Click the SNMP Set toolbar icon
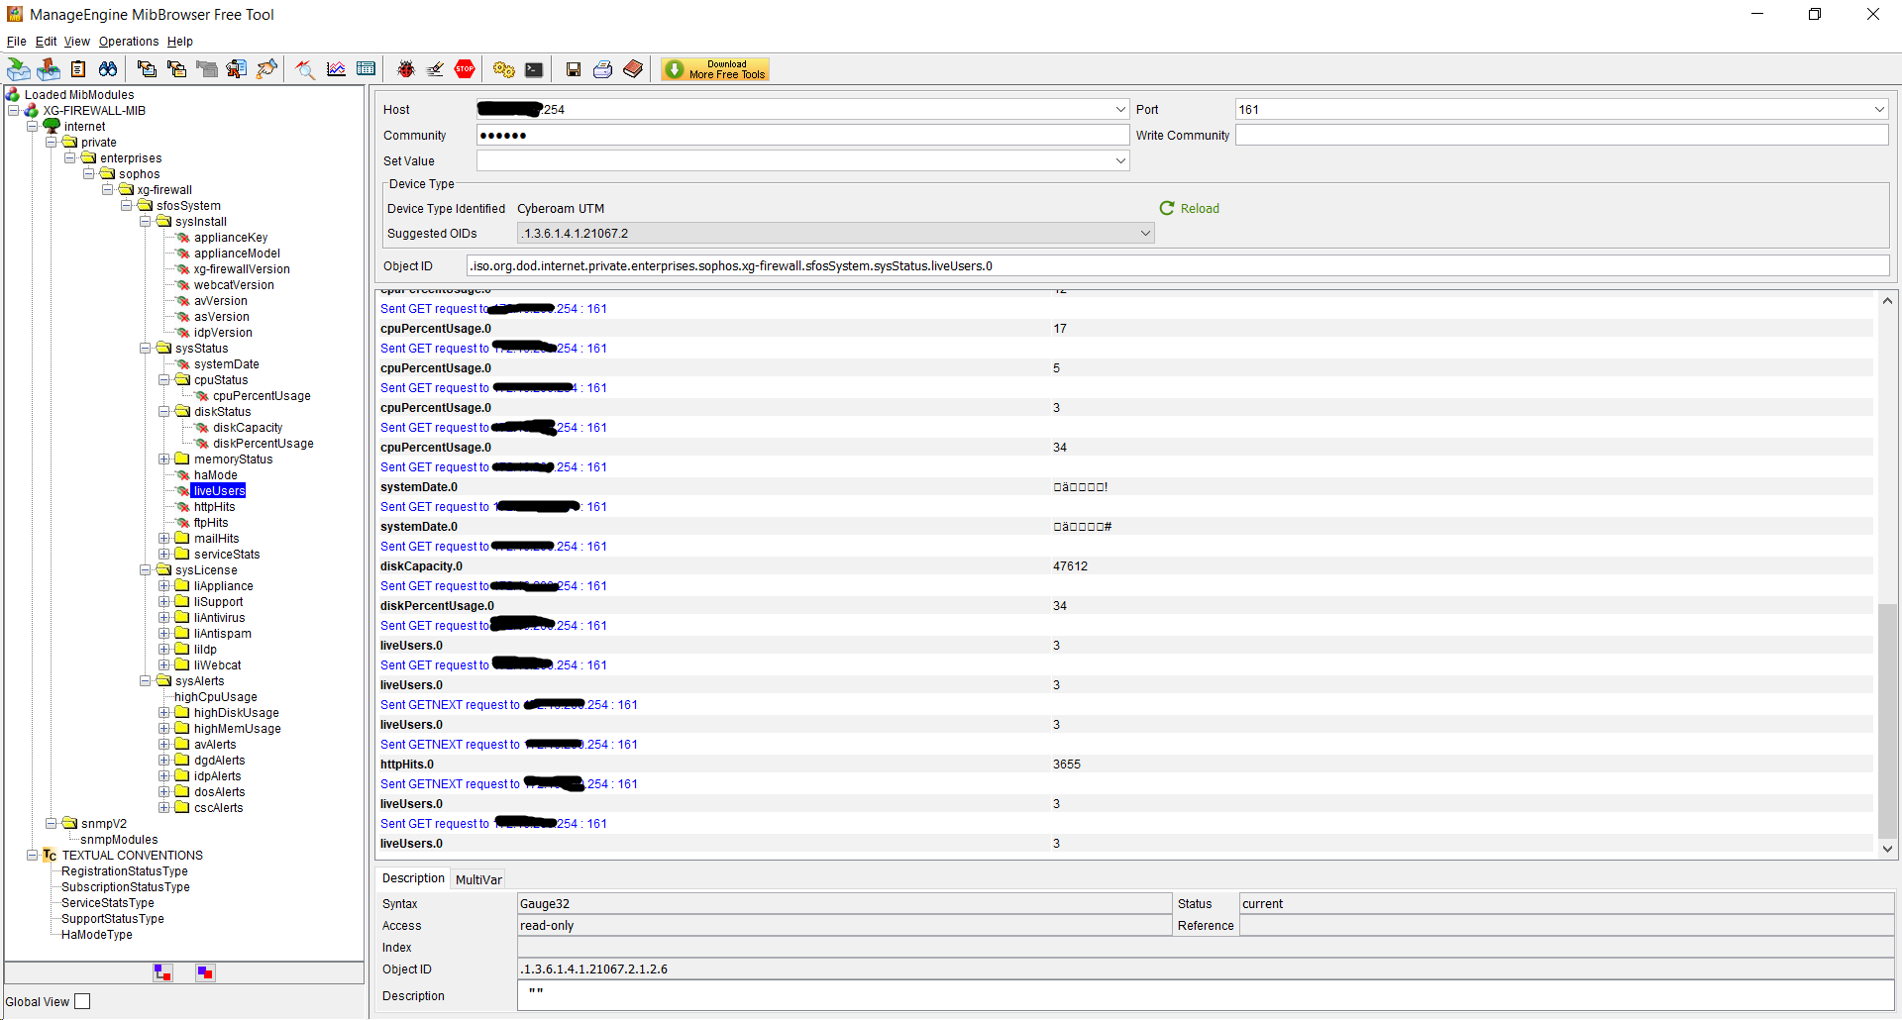Screen dimensions: 1902x1020 tap(265, 69)
